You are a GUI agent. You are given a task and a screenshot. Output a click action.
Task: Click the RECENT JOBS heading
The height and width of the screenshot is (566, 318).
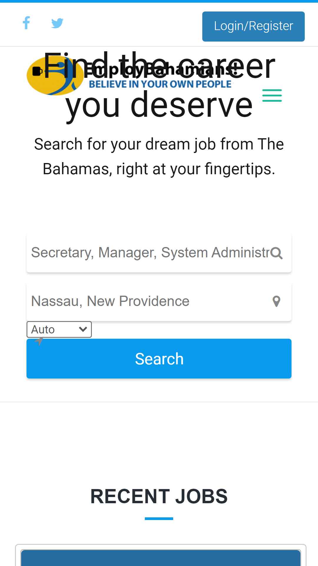pyautogui.click(x=159, y=496)
